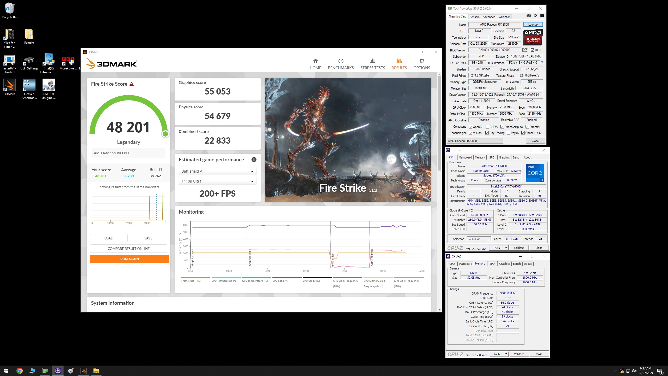
Task: Switch to the Sensors tab in GPU-Z
Action: [474, 17]
